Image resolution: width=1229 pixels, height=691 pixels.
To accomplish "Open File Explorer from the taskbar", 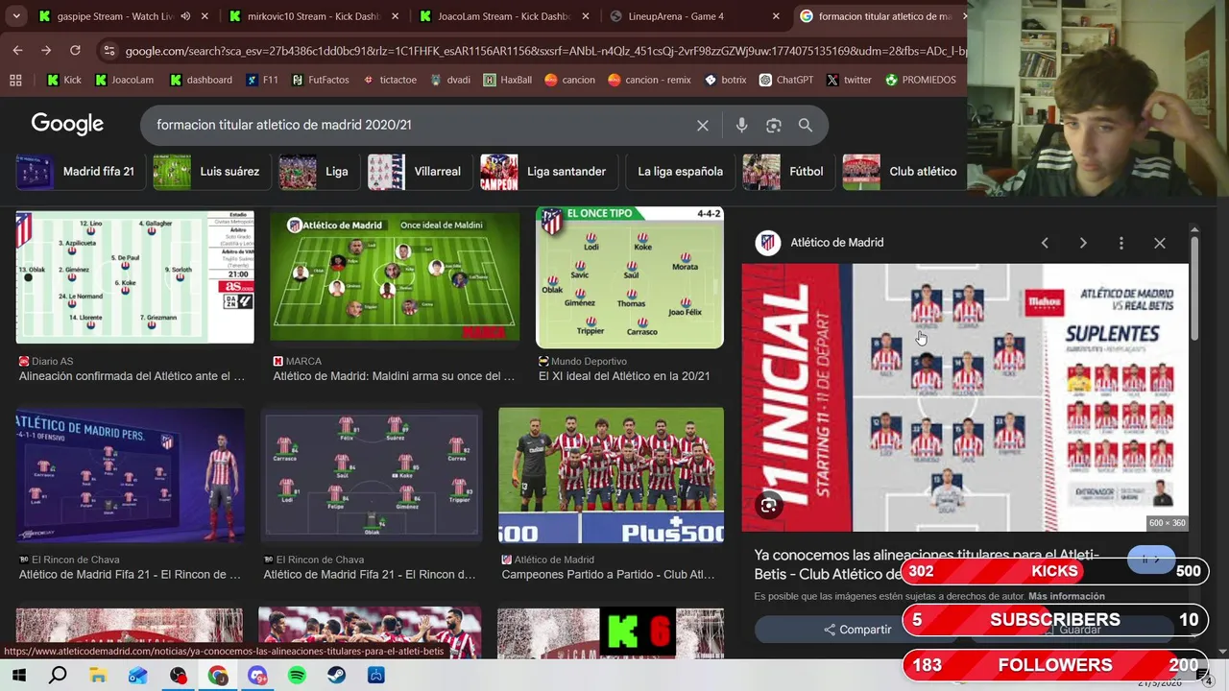I will point(98,676).
